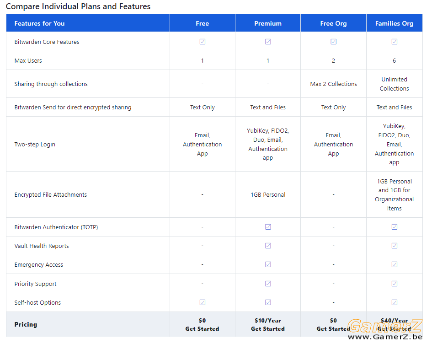Click the Self-host Options check under Premium
Image resolution: width=432 pixels, height=344 pixels.
tap(268, 302)
